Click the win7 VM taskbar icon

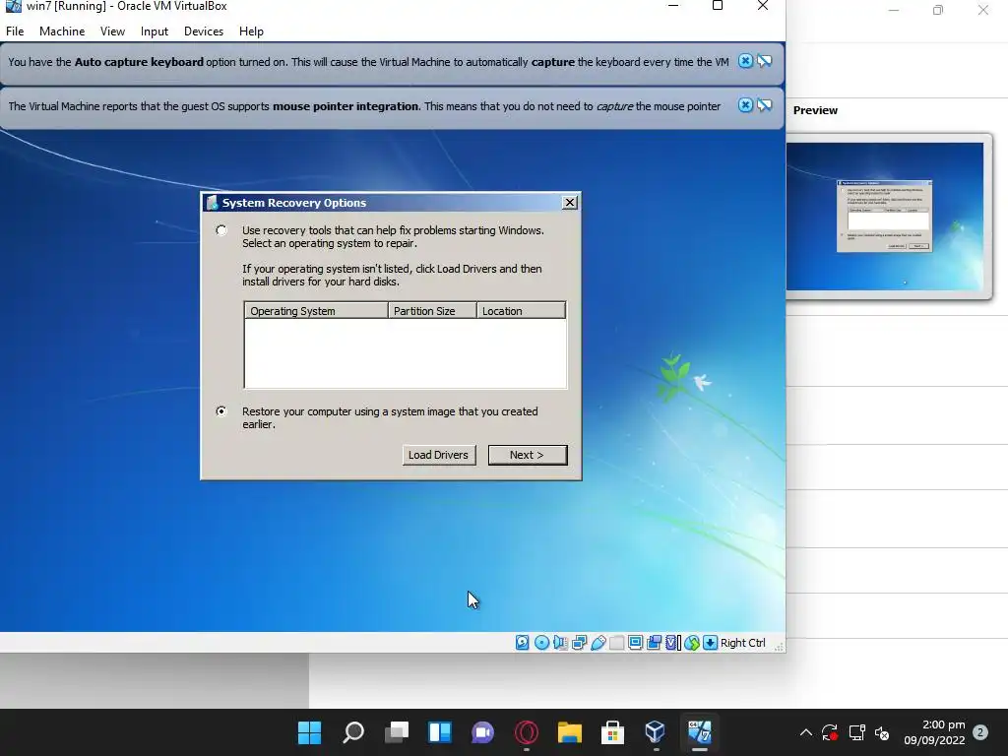[x=700, y=732]
